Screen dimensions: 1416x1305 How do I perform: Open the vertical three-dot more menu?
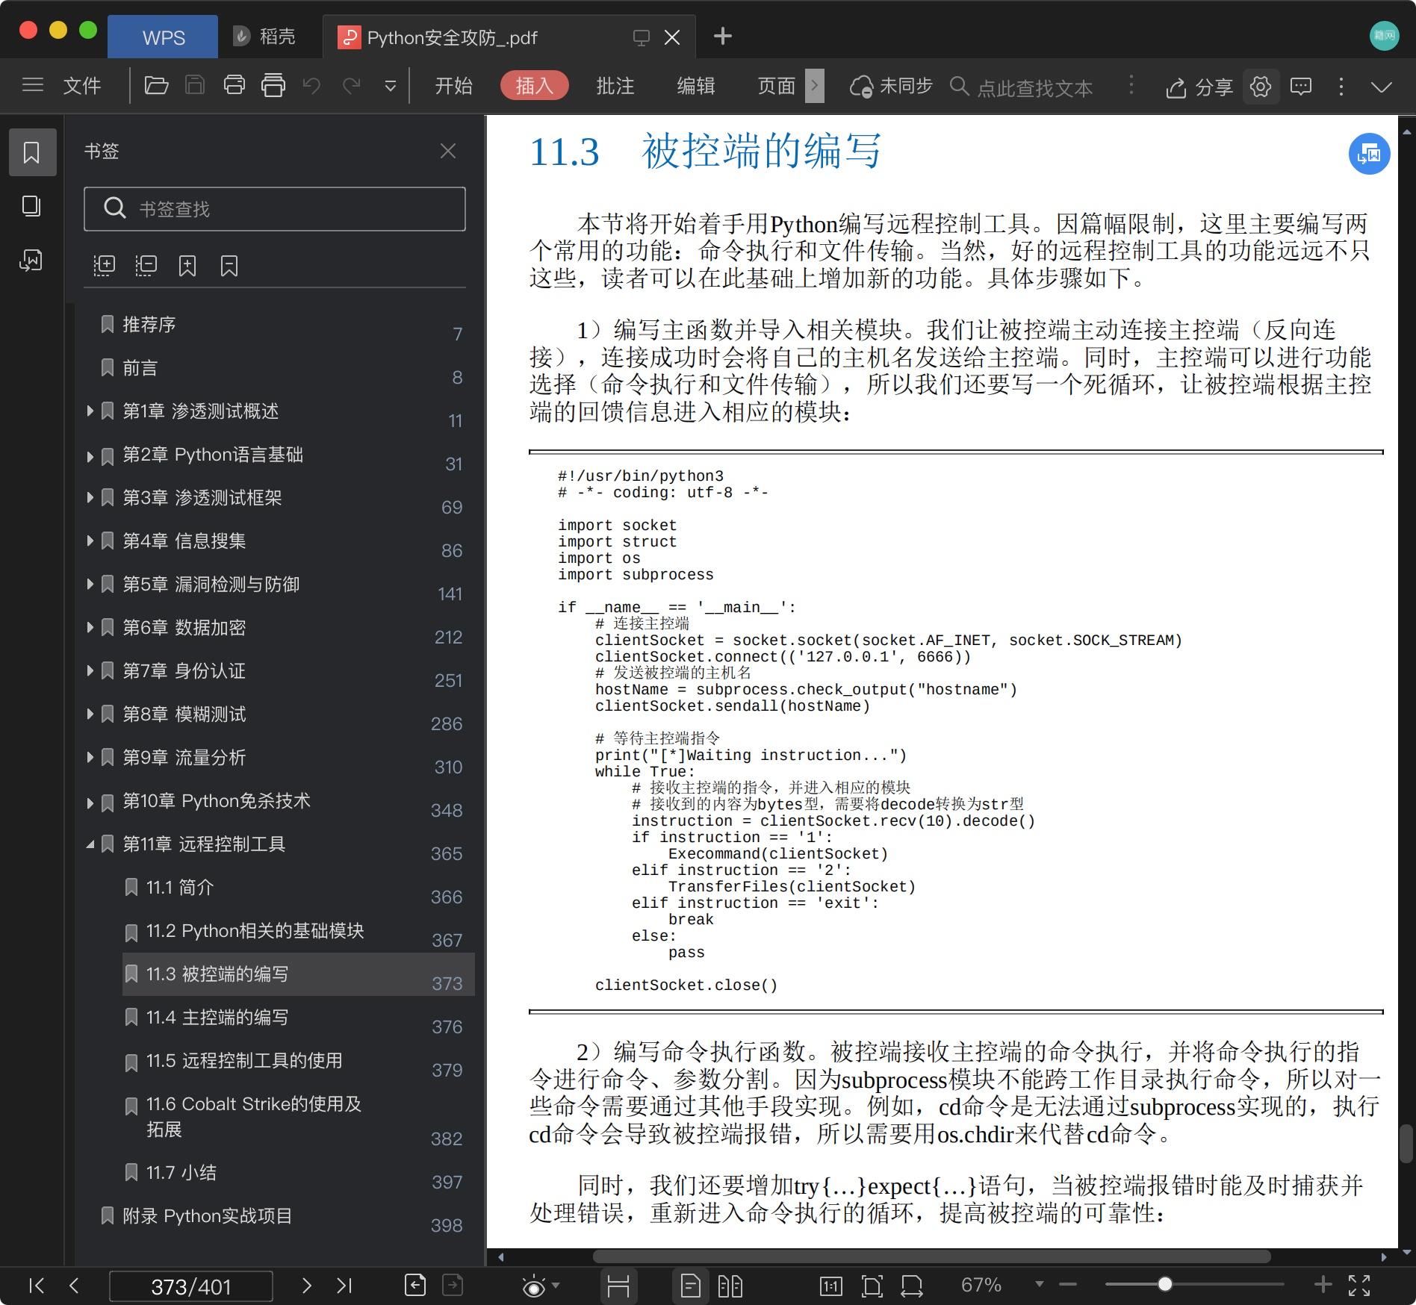point(1341,87)
